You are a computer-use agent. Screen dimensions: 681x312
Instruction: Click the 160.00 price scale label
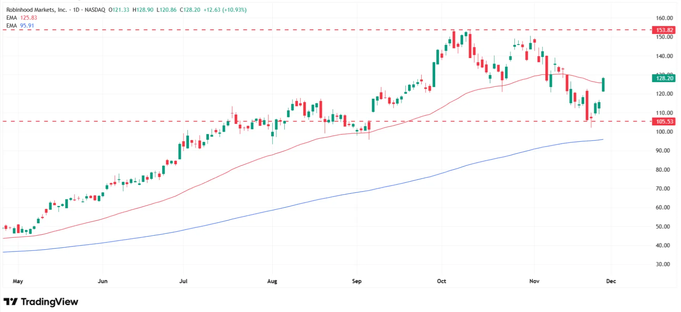click(664, 18)
